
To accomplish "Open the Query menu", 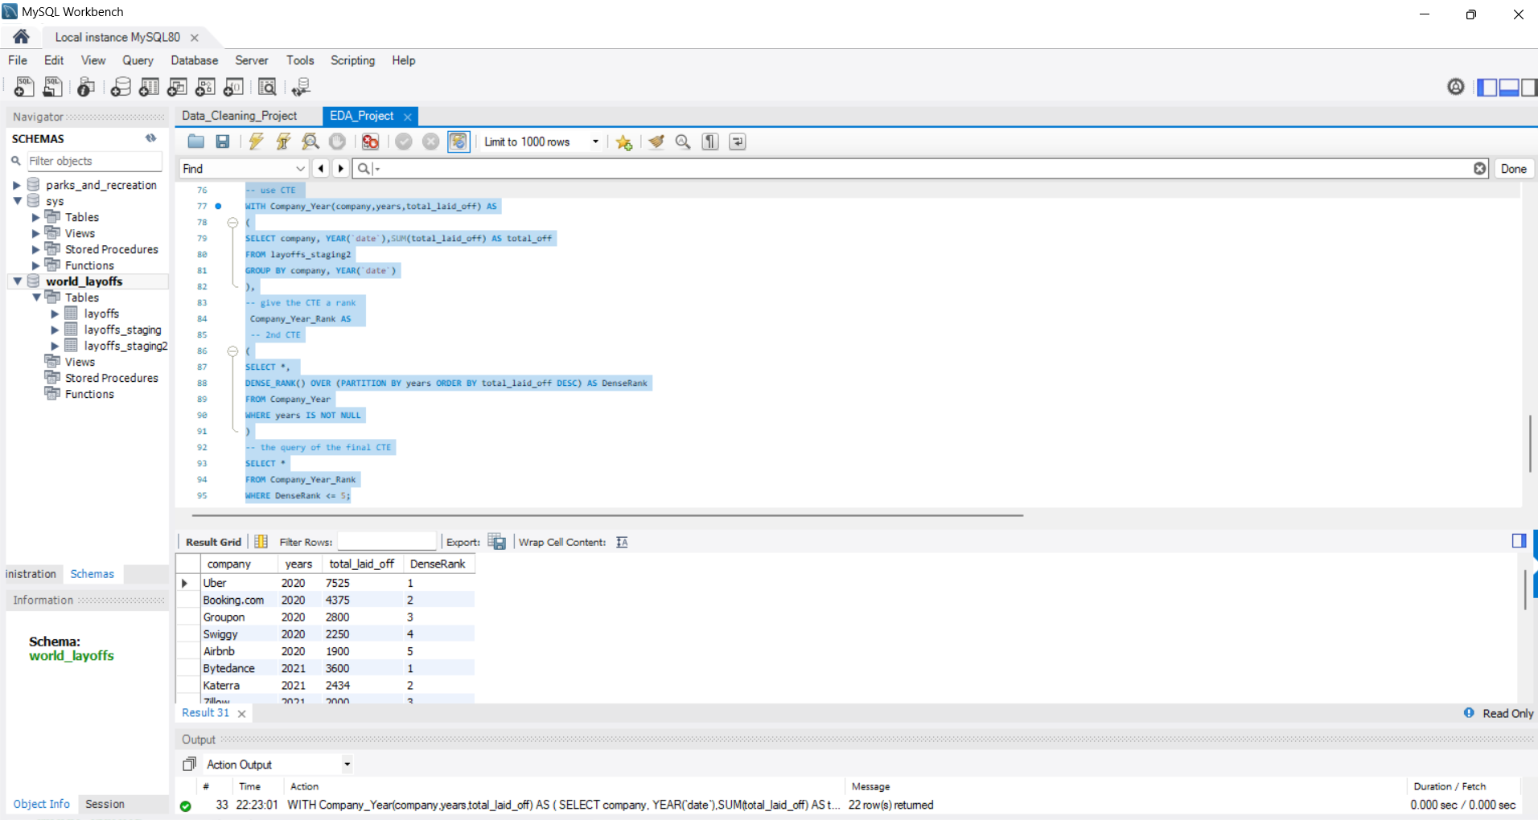I will click(x=138, y=60).
